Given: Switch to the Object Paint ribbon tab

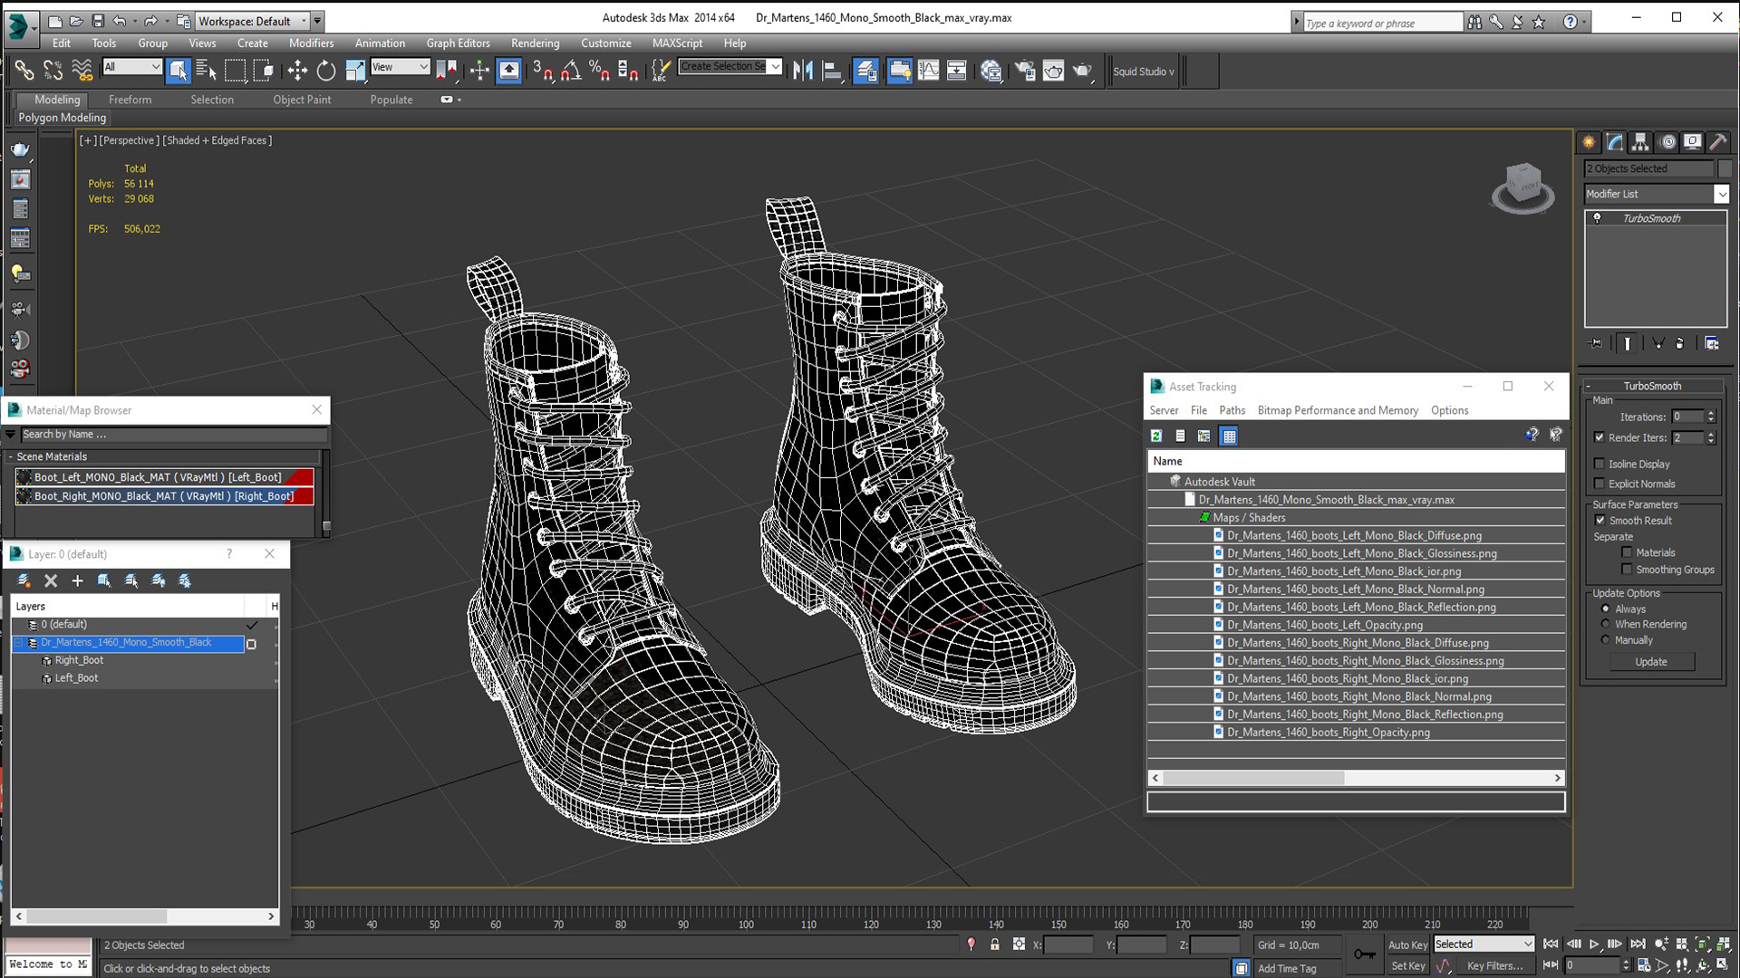Looking at the screenshot, I should [x=302, y=100].
